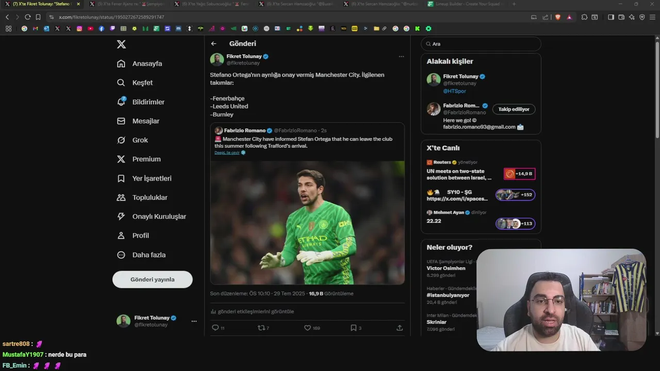
Task: Open the post's three-dot options menu
Action: (x=401, y=56)
